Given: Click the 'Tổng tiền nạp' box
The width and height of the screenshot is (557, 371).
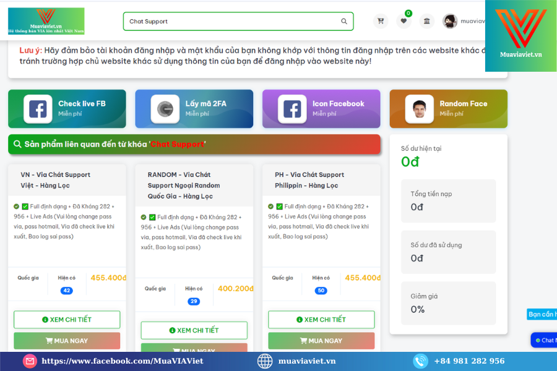Looking at the screenshot, I should (448, 201).
